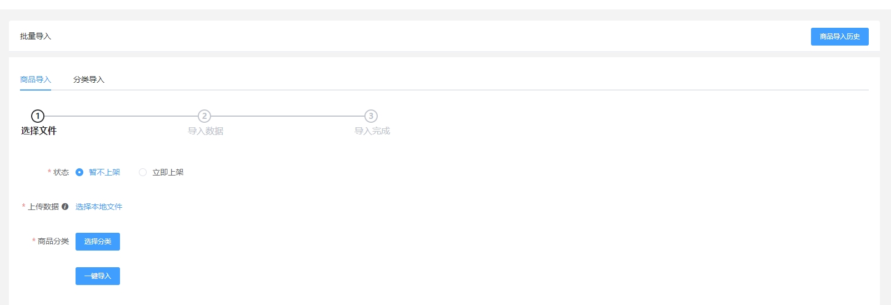The width and height of the screenshot is (891, 305).
Task: Click the 选择分类 button
Action: click(x=98, y=242)
